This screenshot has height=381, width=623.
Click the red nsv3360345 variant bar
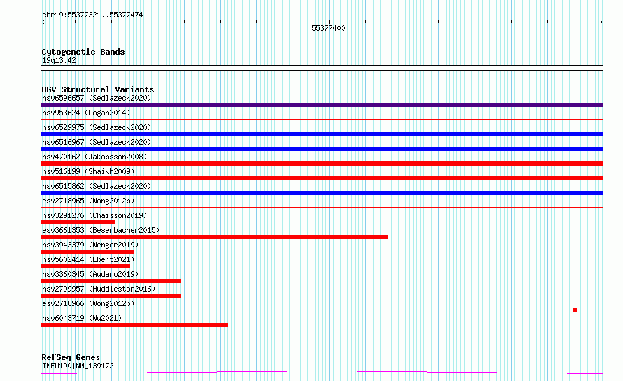[111, 281]
